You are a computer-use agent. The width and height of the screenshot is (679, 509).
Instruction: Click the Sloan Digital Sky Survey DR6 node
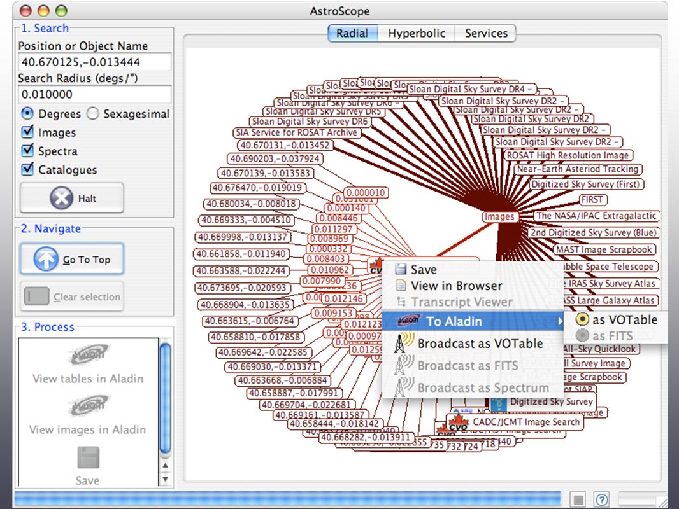click(310, 122)
